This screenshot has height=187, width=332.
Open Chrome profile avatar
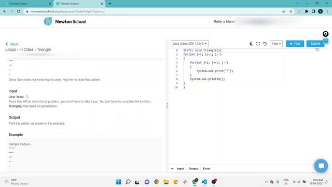click(x=321, y=11)
